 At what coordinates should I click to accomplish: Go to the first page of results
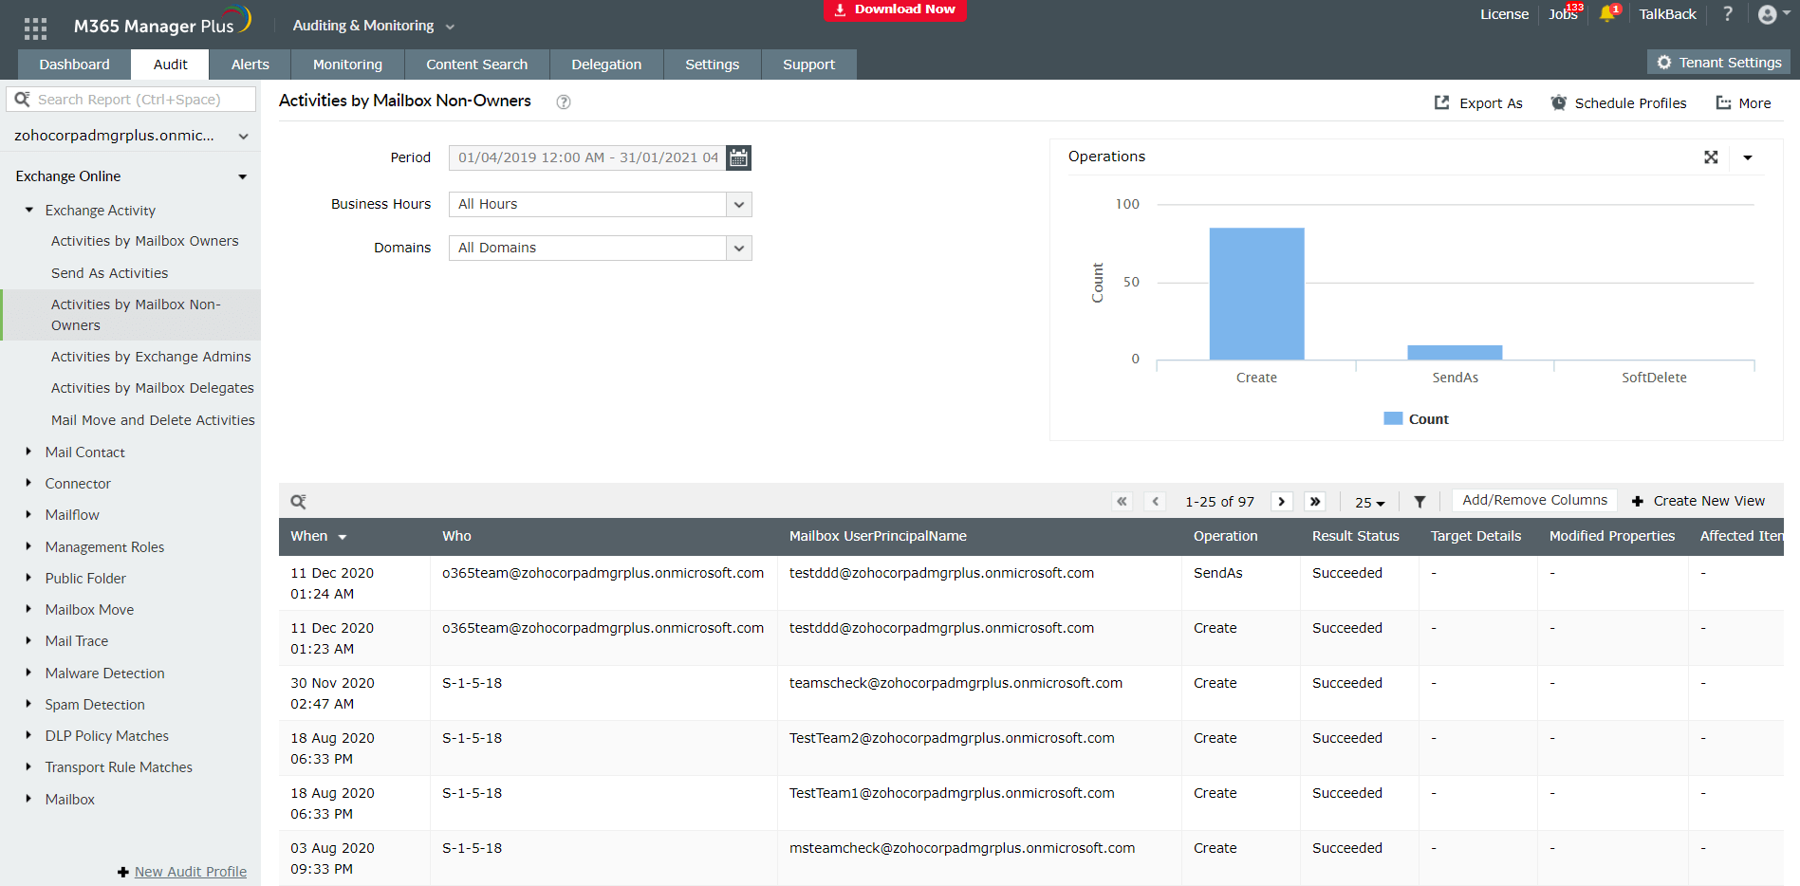coord(1123,502)
